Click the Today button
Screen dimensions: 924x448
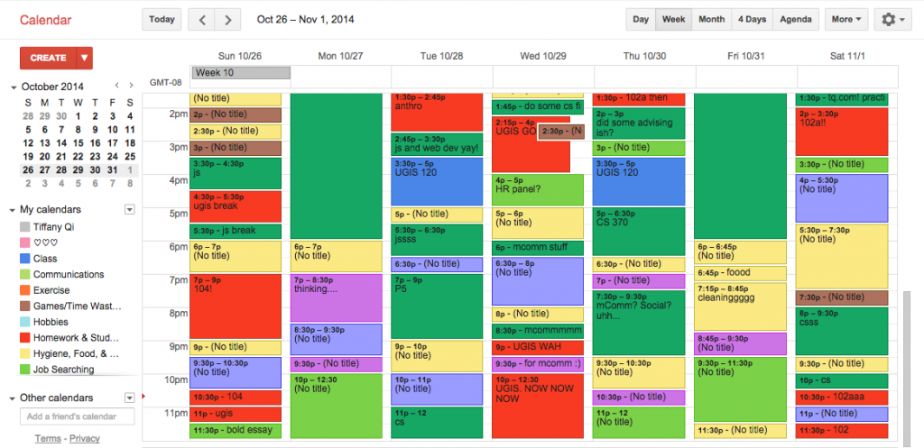click(162, 20)
